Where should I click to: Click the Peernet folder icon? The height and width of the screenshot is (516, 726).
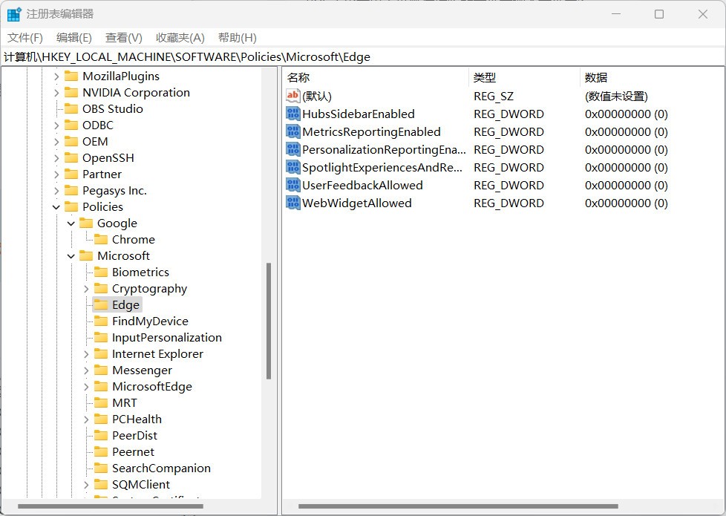click(101, 451)
